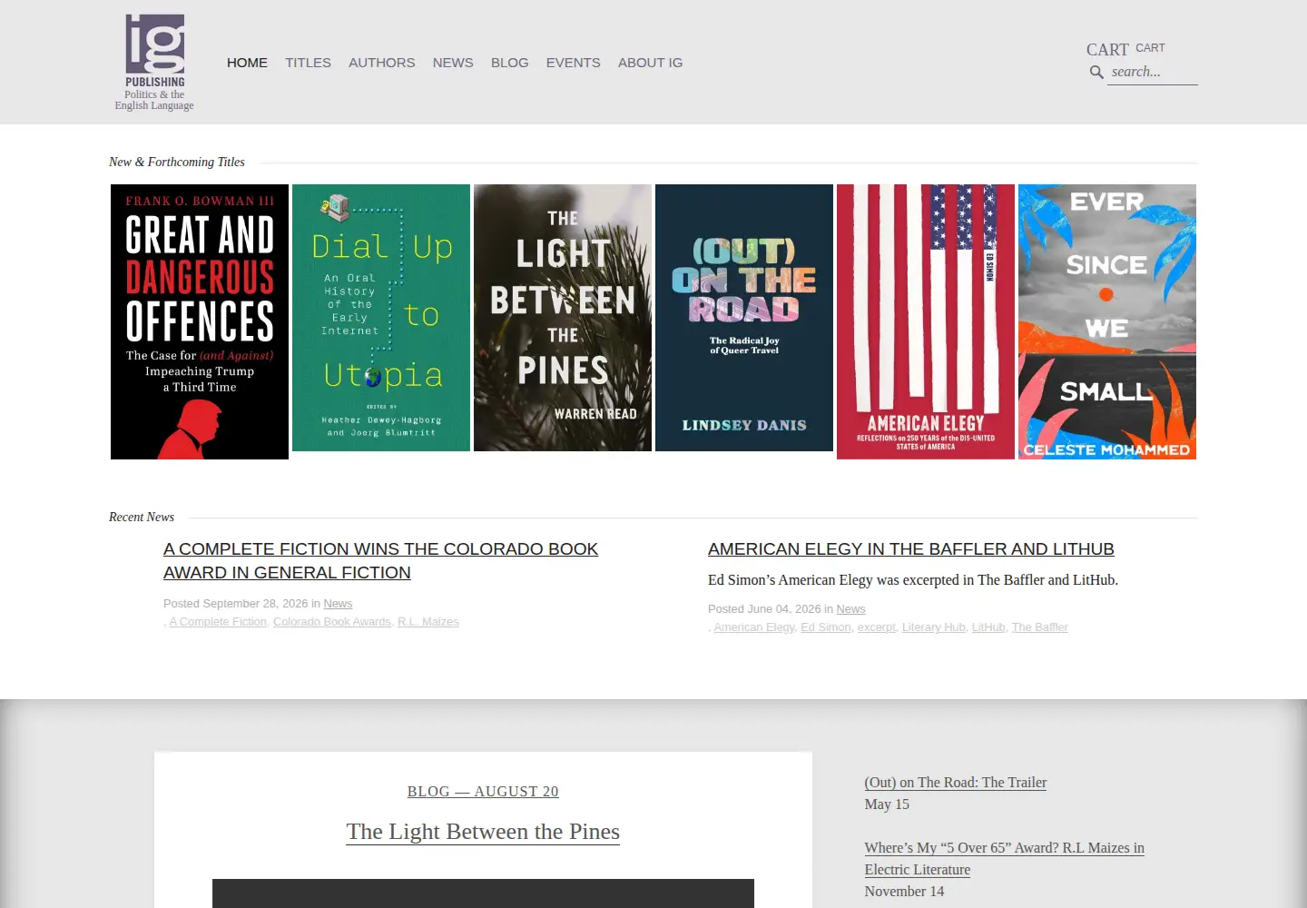Viewport: 1307px width, 908px height.
Task: Open Great and Dangerous Offences book cover
Action: 200,321
